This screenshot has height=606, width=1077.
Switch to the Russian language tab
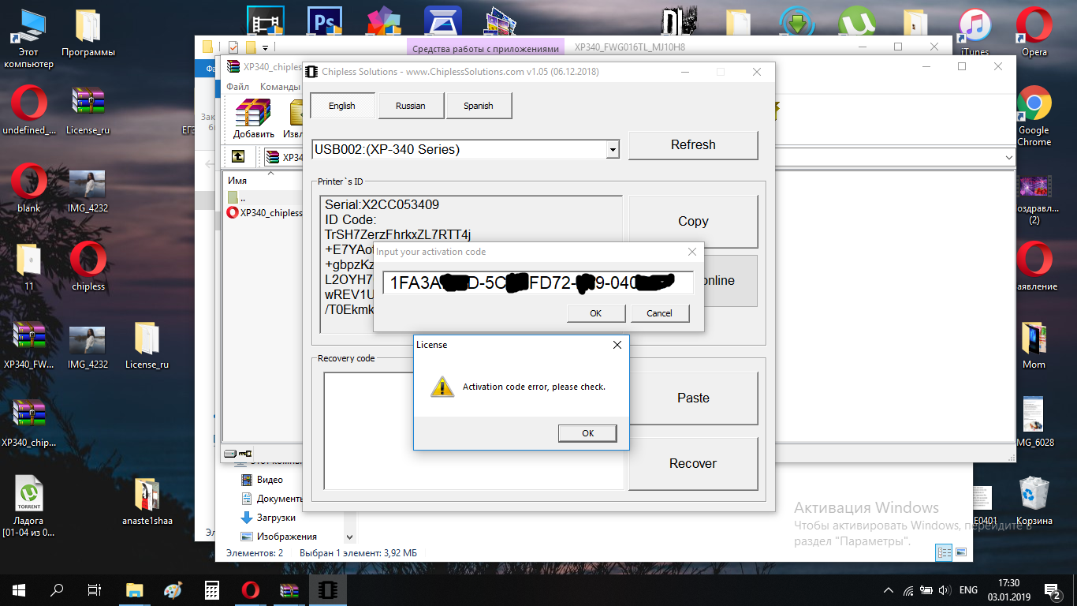coord(410,106)
